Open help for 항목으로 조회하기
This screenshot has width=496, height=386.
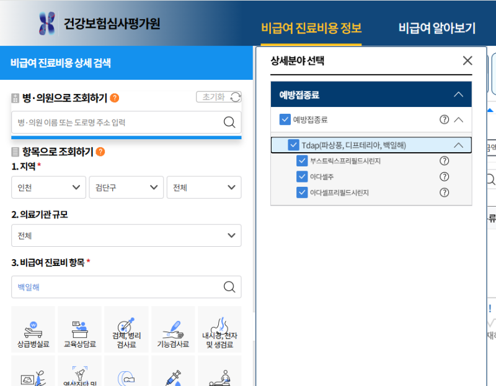click(x=100, y=152)
